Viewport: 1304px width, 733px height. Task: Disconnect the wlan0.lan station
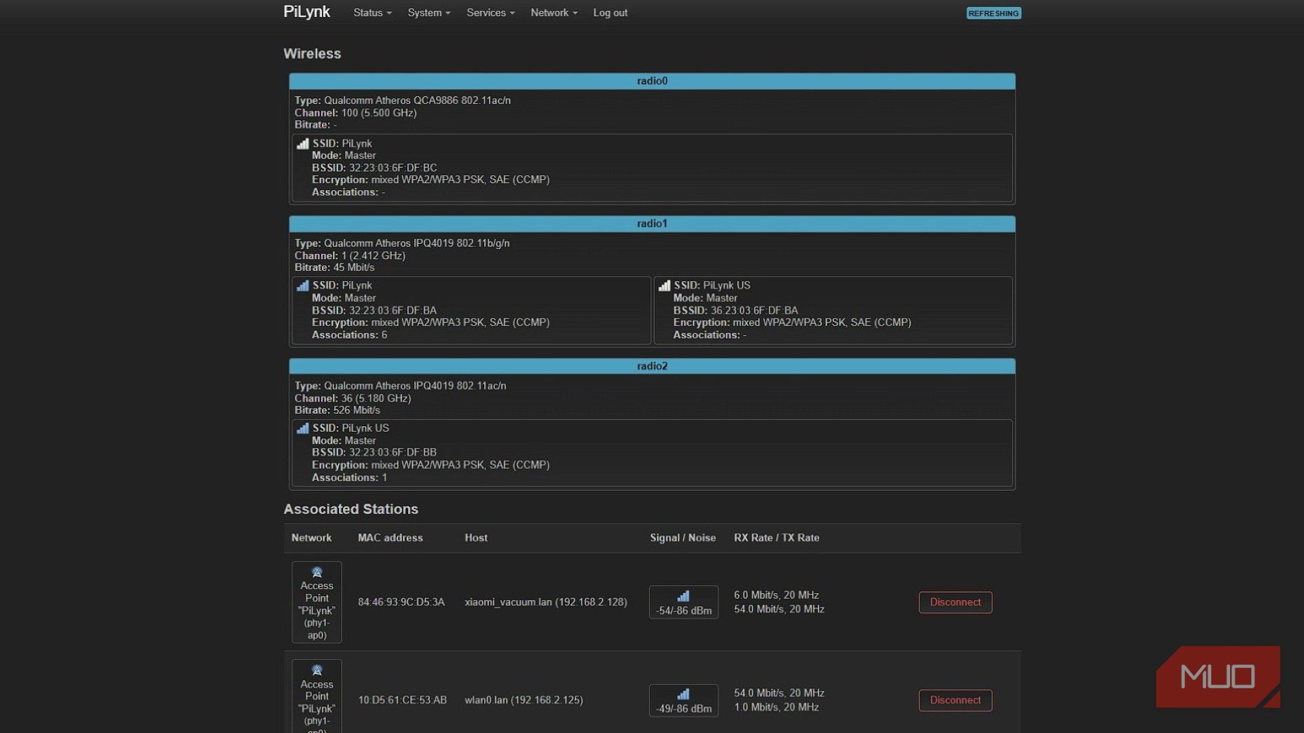(955, 700)
